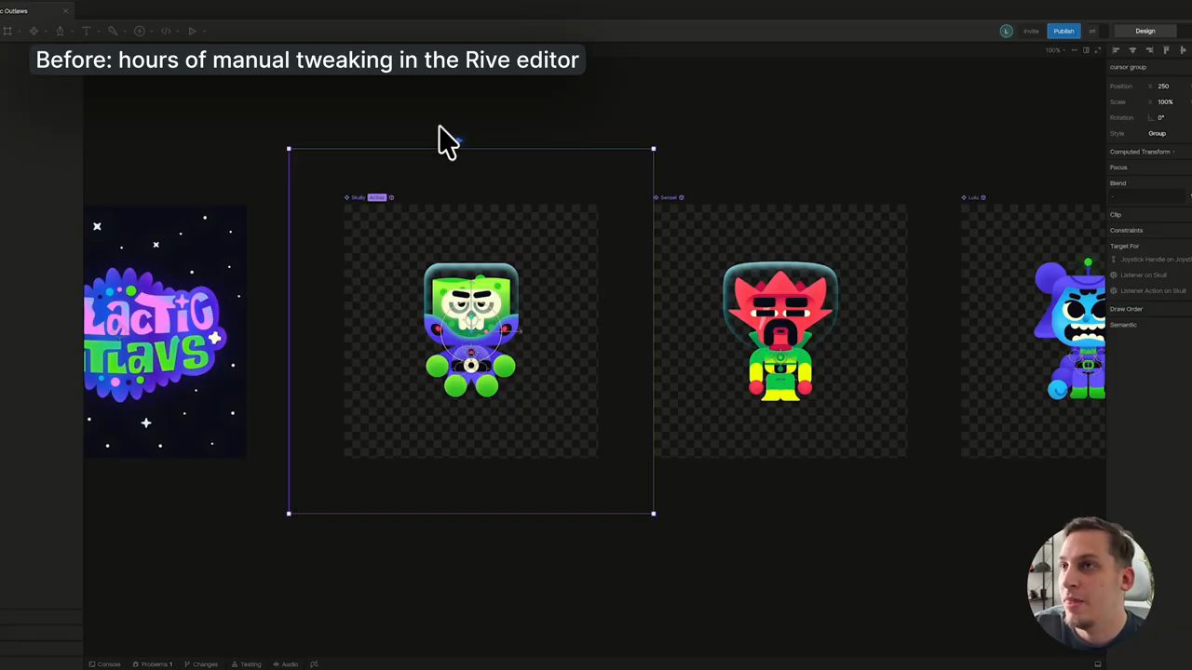
Task: Select the red Sensei character on artboard
Action: [780, 332]
